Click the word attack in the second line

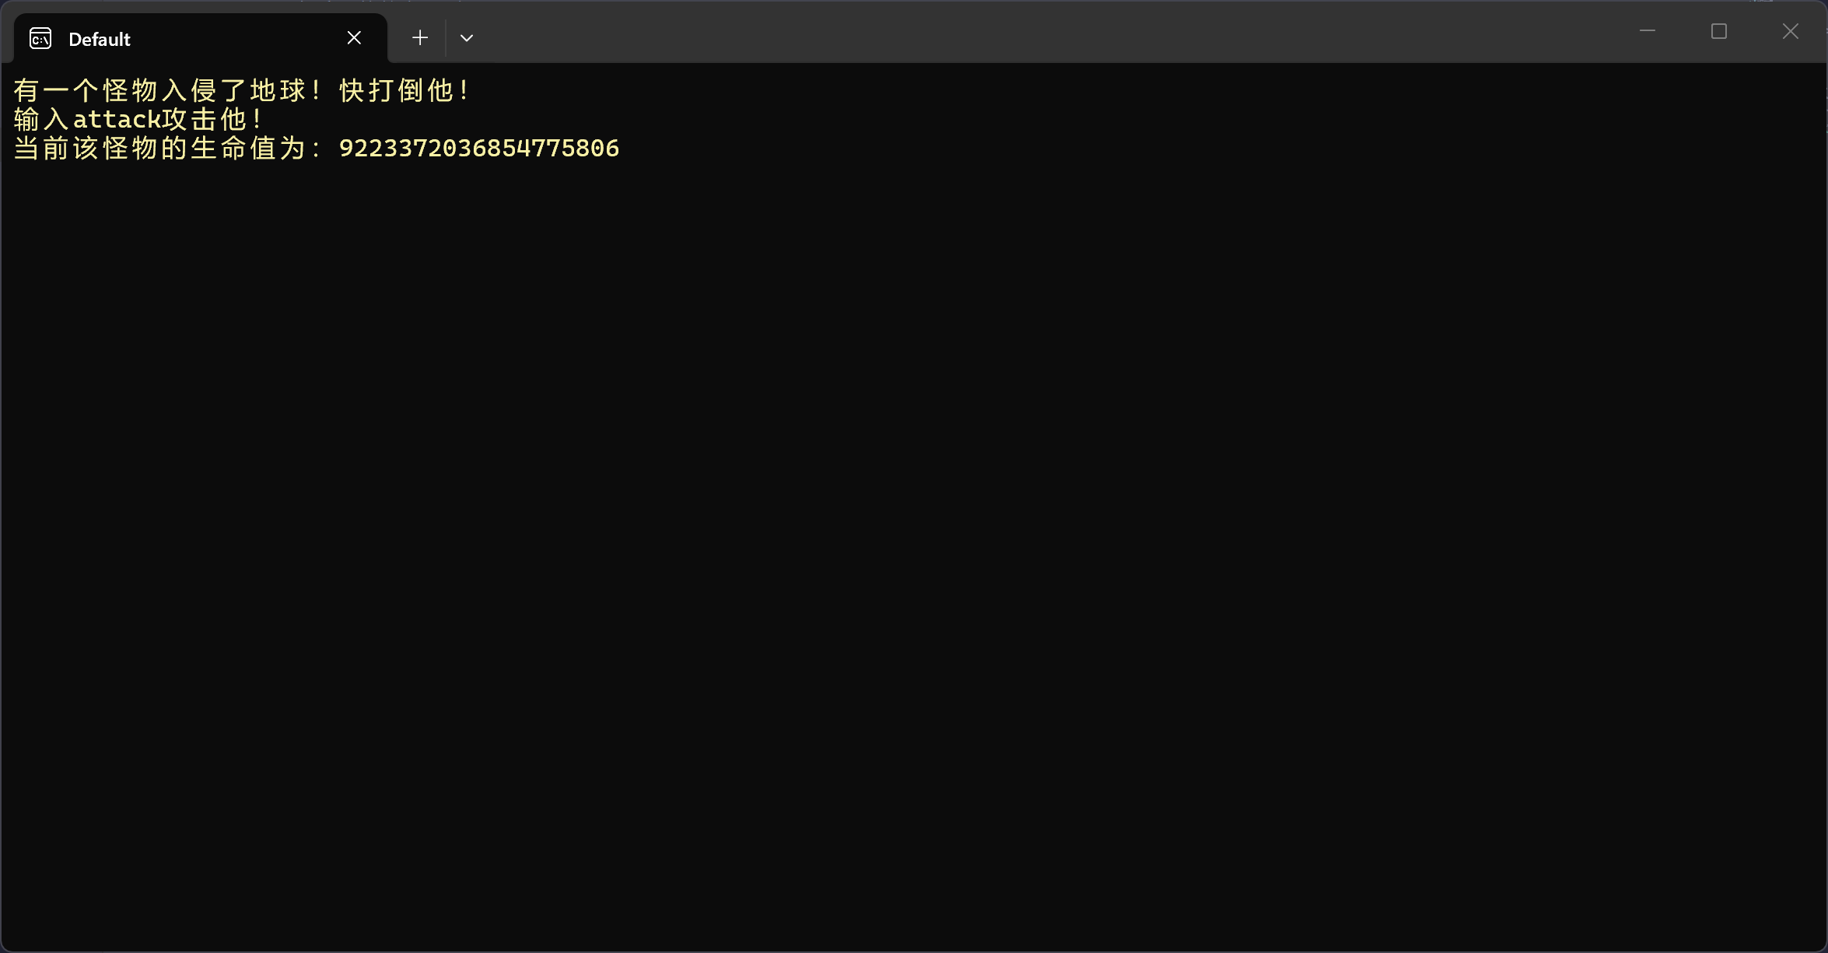117,119
